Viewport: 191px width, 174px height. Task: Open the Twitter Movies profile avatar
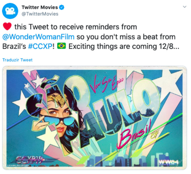(10, 11)
